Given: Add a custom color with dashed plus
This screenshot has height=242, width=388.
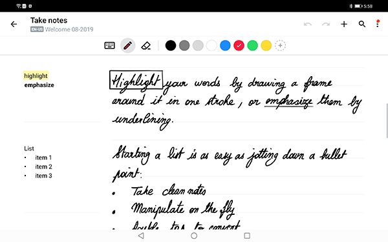Looking at the screenshot, I should pos(280,46).
